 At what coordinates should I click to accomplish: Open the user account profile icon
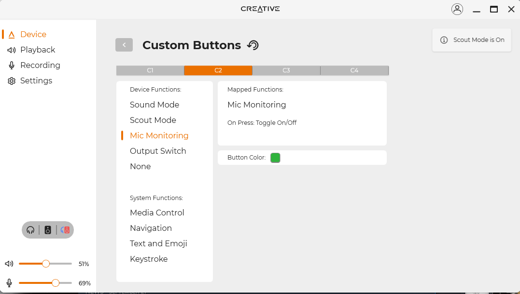tap(457, 9)
